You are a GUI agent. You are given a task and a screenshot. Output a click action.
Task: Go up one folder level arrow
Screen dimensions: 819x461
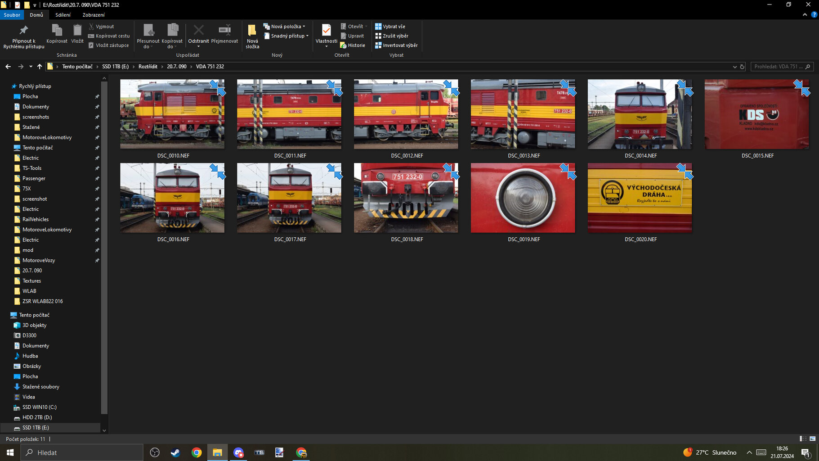(40, 67)
